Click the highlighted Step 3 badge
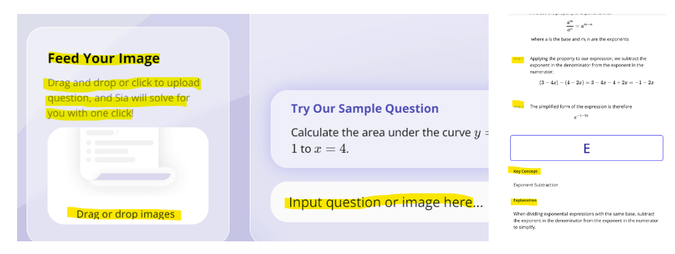The height and width of the screenshot is (254, 675). tap(517, 105)
